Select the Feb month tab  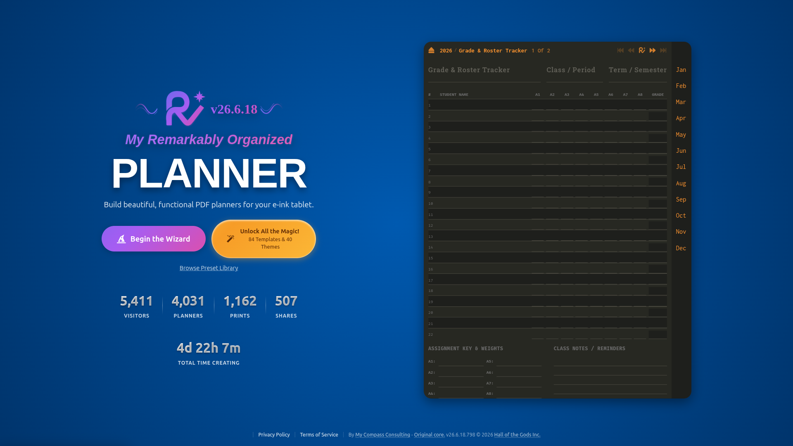tap(681, 86)
